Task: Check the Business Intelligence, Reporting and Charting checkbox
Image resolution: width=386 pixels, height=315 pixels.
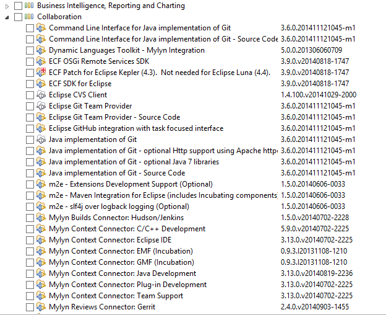Action: pyautogui.click(x=18, y=6)
